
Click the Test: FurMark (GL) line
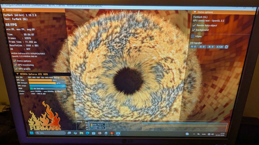(16, 19)
